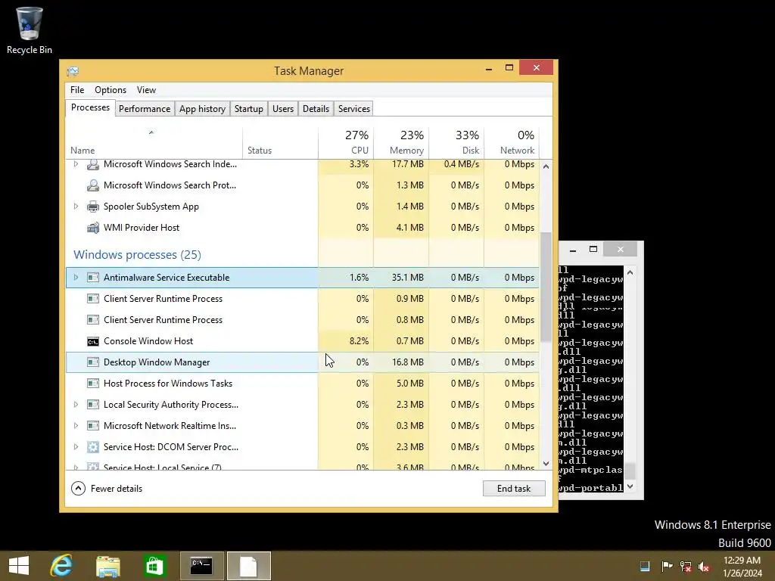This screenshot has height=581, width=775.
Task: Click the console window scroll up arrow
Action: point(630,272)
